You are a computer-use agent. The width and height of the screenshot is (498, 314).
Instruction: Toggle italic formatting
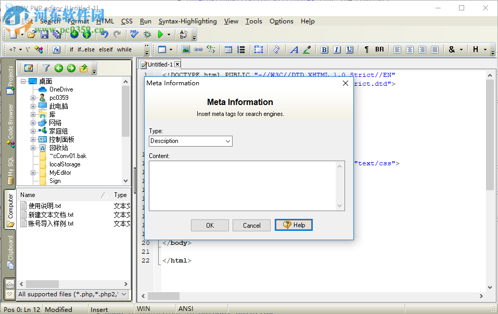pyautogui.click(x=336, y=49)
